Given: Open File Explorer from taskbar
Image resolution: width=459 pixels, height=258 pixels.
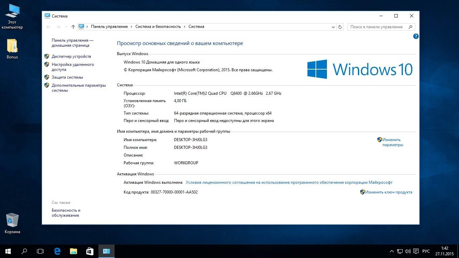Looking at the screenshot, I should click(73, 251).
